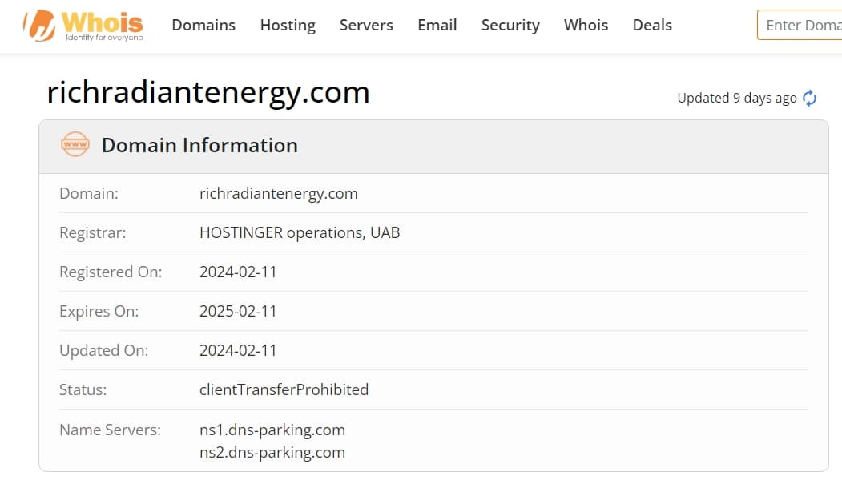The height and width of the screenshot is (484, 842).
Task: Open the Deals menu item
Action: pyautogui.click(x=652, y=26)
